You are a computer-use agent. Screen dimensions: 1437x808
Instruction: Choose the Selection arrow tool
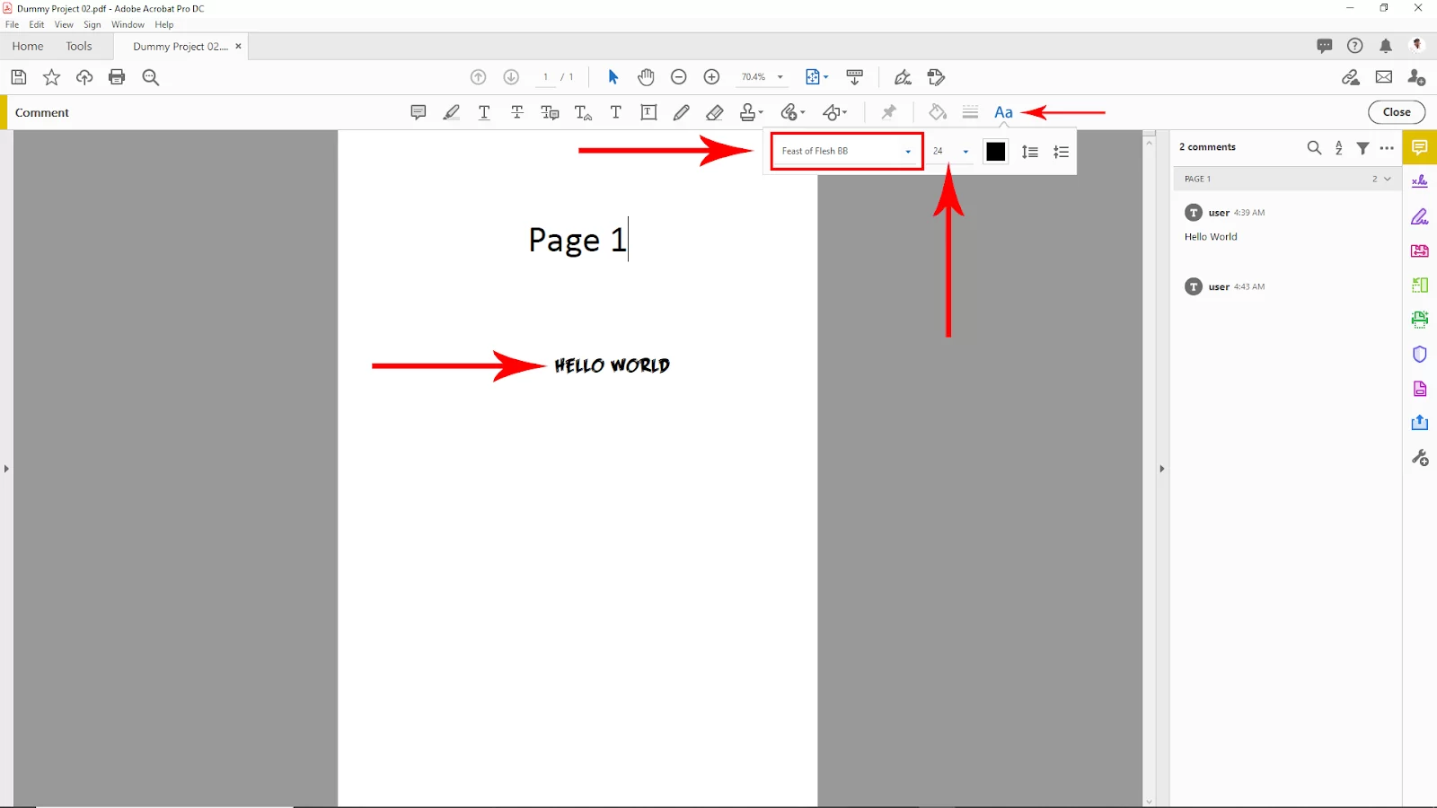pyautogui.click(x=613, y=77)
